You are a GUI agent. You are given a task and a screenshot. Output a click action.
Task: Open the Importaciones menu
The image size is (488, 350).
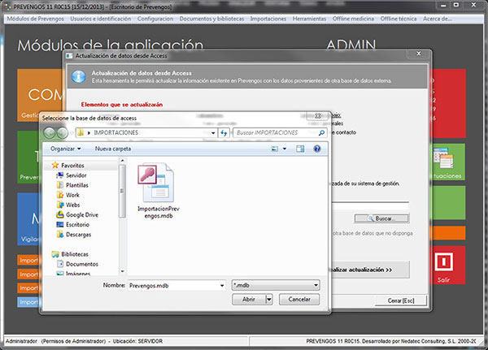[x=268, y=19]
